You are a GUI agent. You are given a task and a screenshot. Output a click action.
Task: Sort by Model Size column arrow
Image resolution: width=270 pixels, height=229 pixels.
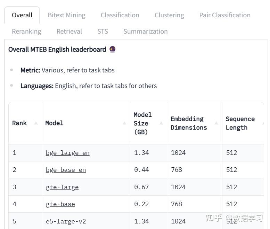161,123
